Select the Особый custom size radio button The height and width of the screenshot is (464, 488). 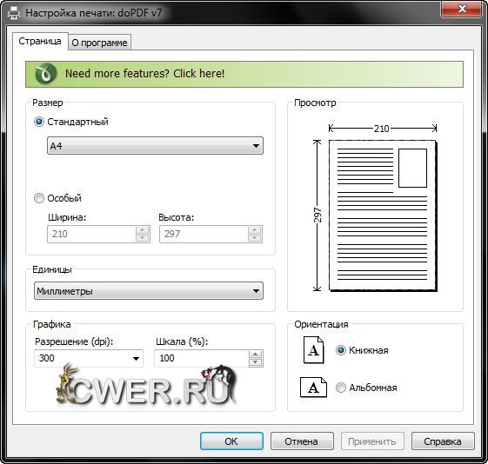(39, 198)
